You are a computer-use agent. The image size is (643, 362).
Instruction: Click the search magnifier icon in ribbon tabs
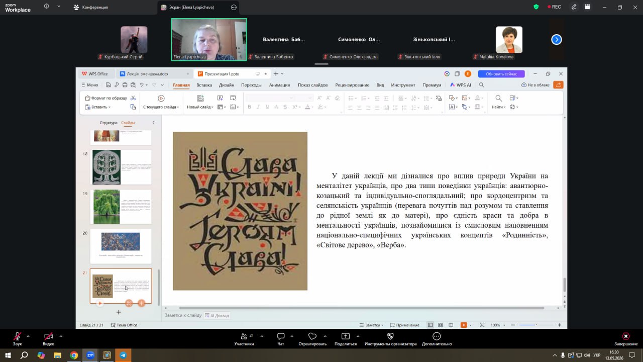(482, 85)
